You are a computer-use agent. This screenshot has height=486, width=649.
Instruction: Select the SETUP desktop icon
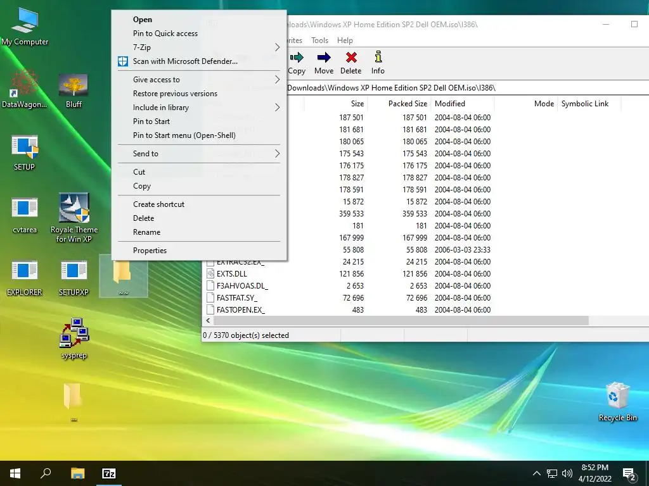(x=25, y=152)
